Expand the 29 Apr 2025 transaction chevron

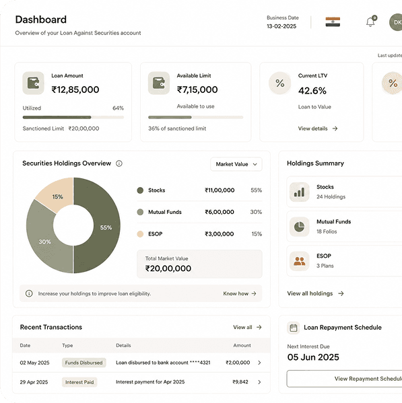pos(259,382)
